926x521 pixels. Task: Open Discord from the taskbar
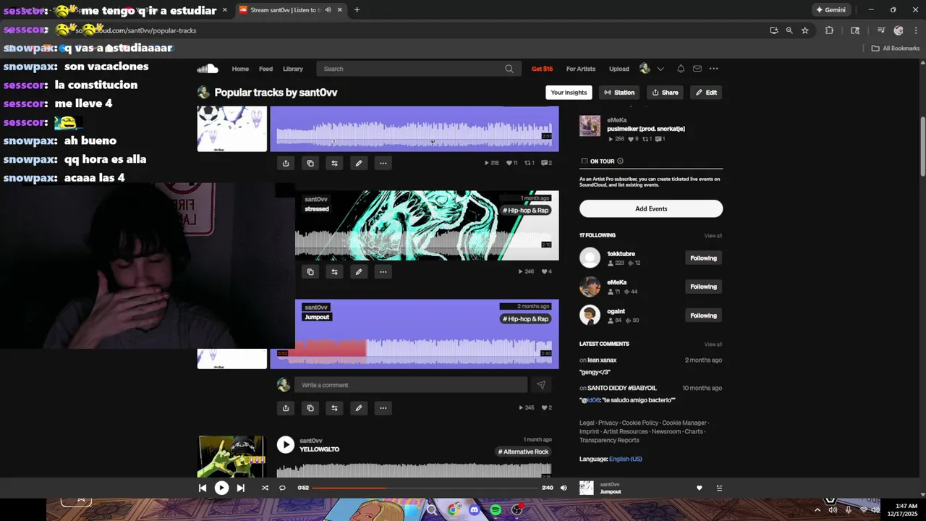pos(475,510)
